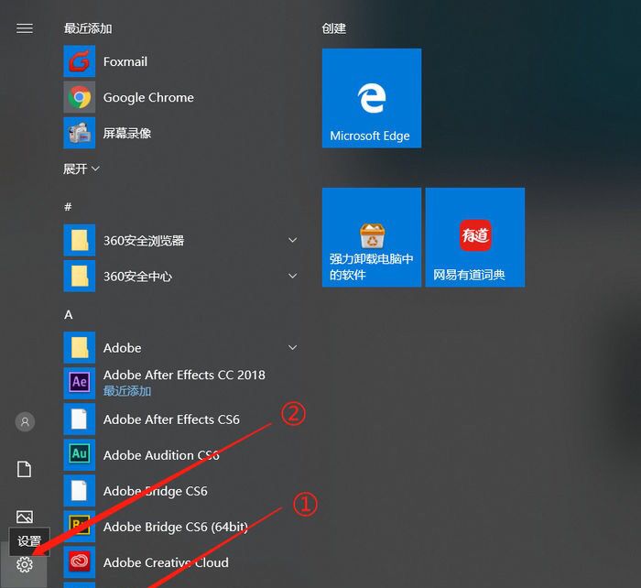Expand the Adobe folder chevron
This screenshot has height=588, width=641.
click(293, 347)
